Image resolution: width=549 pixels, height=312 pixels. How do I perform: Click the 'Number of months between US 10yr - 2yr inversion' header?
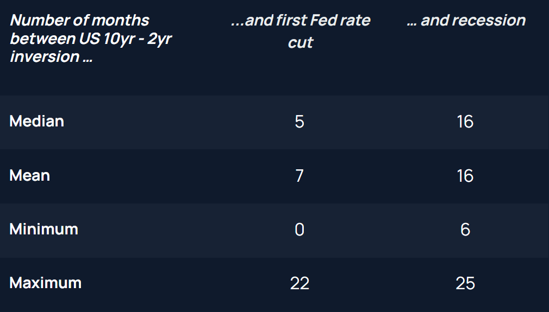point(91,39)
